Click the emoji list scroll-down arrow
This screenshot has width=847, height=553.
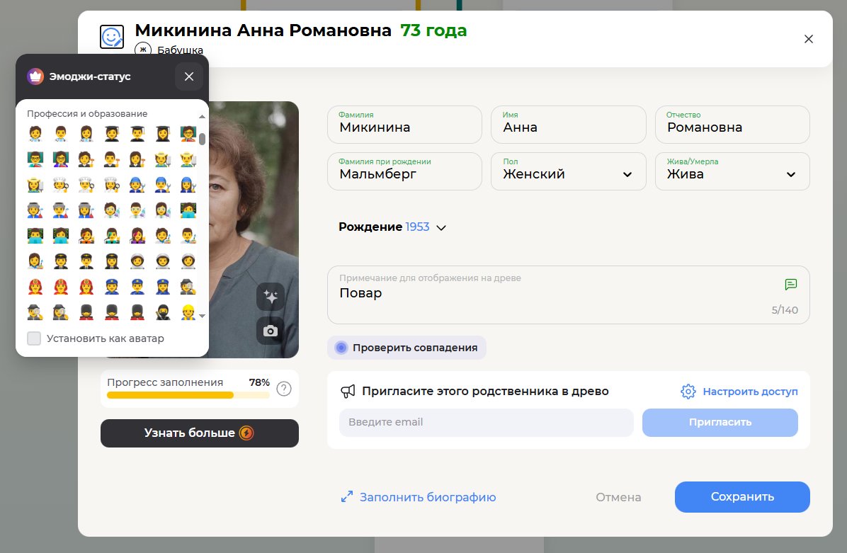tap(202, 316)
